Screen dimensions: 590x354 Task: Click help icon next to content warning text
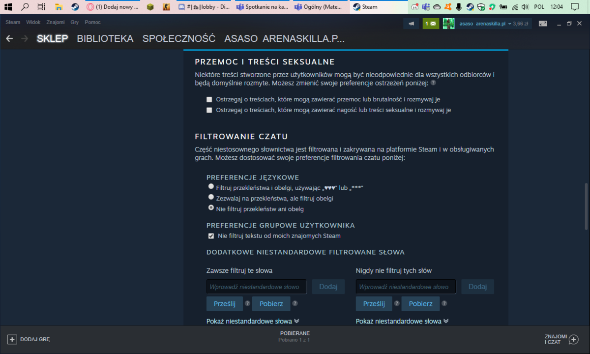click(433, 83)
